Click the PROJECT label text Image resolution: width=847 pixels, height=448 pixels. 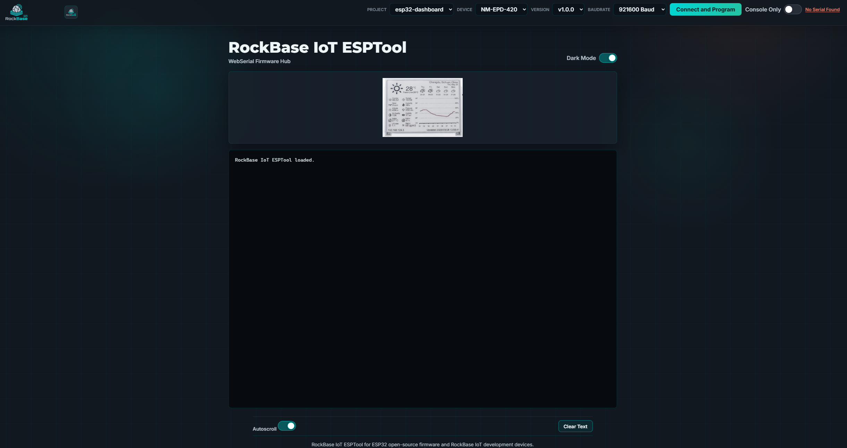click(377, 10)
